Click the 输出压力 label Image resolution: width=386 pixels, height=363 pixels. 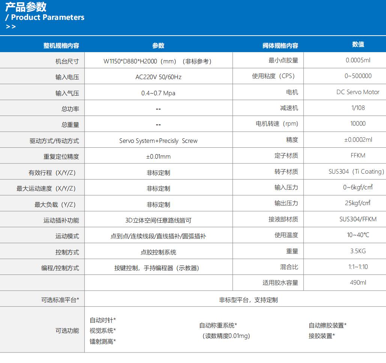(x=286, y=203)
